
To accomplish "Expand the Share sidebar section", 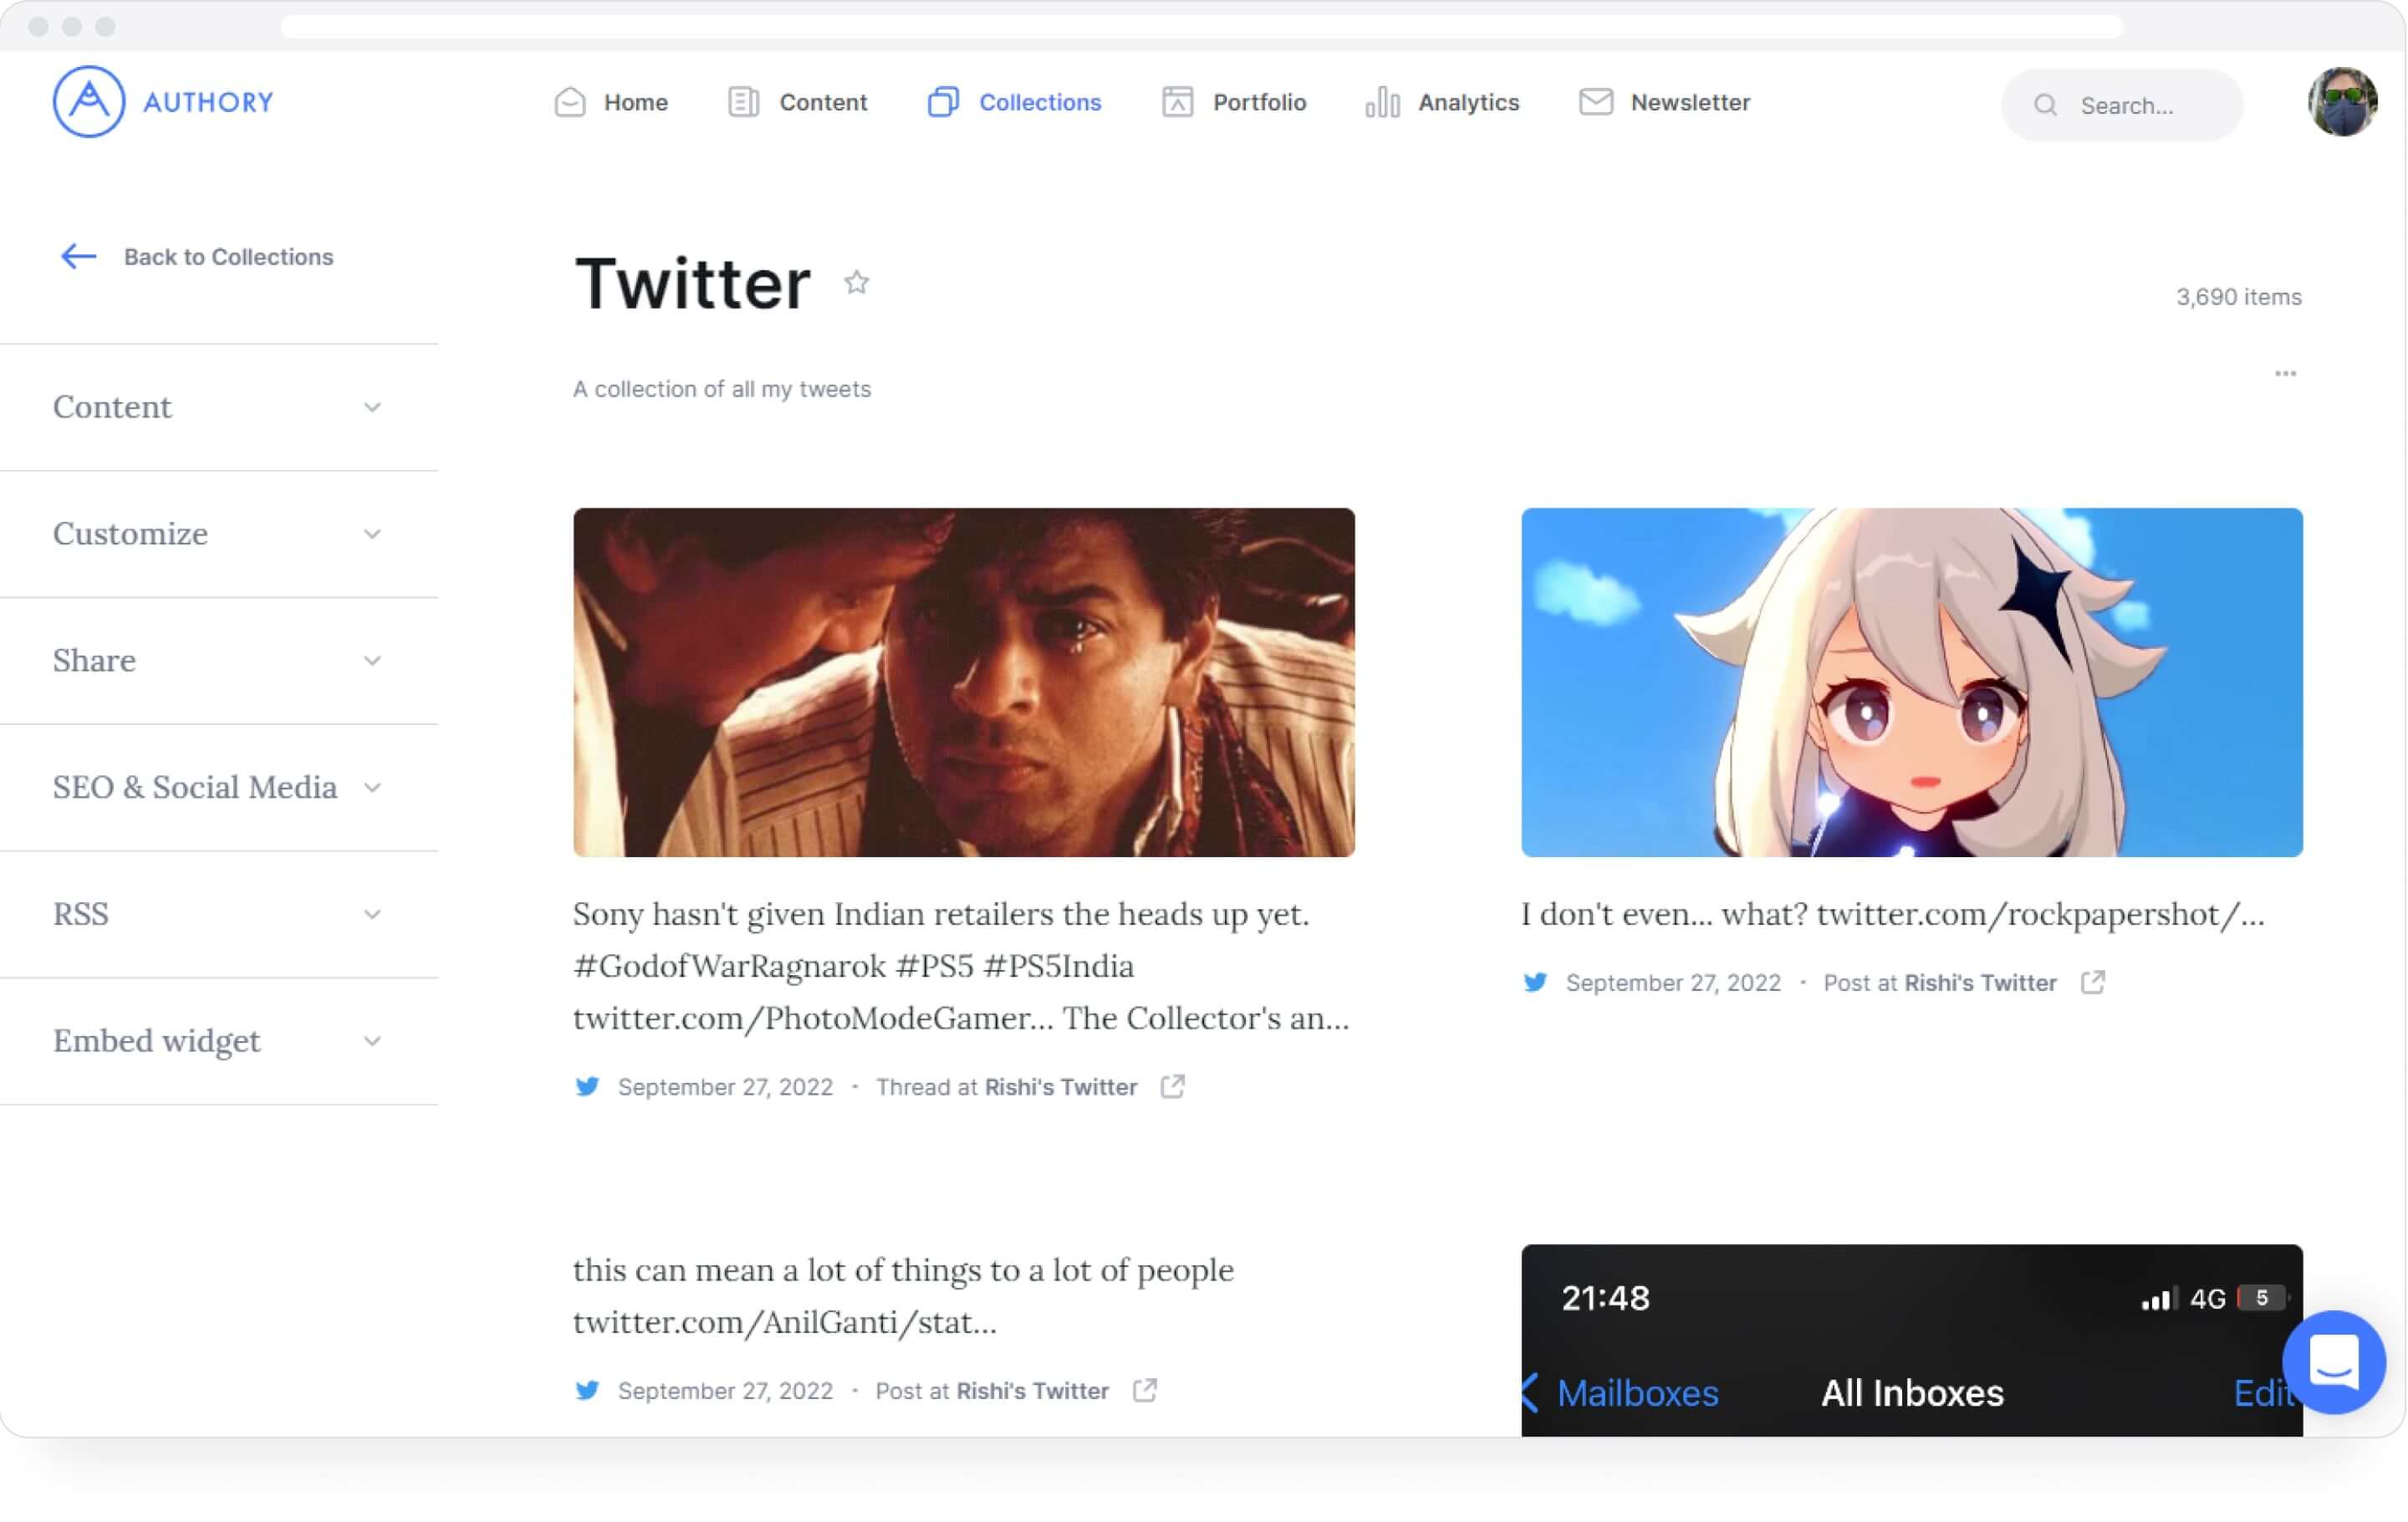I will tap(218, 661).
